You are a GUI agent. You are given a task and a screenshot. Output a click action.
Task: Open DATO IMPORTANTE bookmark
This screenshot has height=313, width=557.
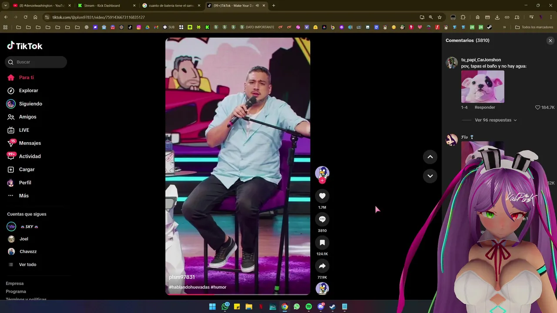pyautogui.click(x=257, y=27)
